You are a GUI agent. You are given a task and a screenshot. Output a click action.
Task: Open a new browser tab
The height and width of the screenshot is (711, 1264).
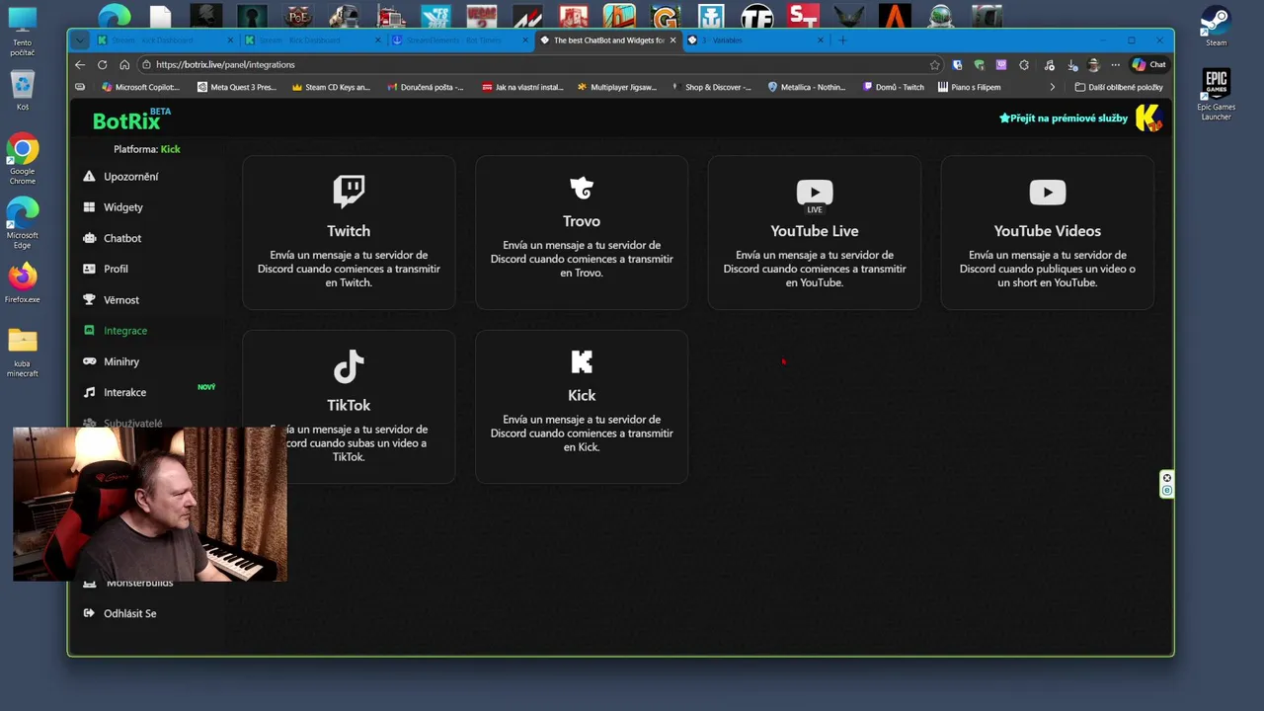[x=842, y=40]
